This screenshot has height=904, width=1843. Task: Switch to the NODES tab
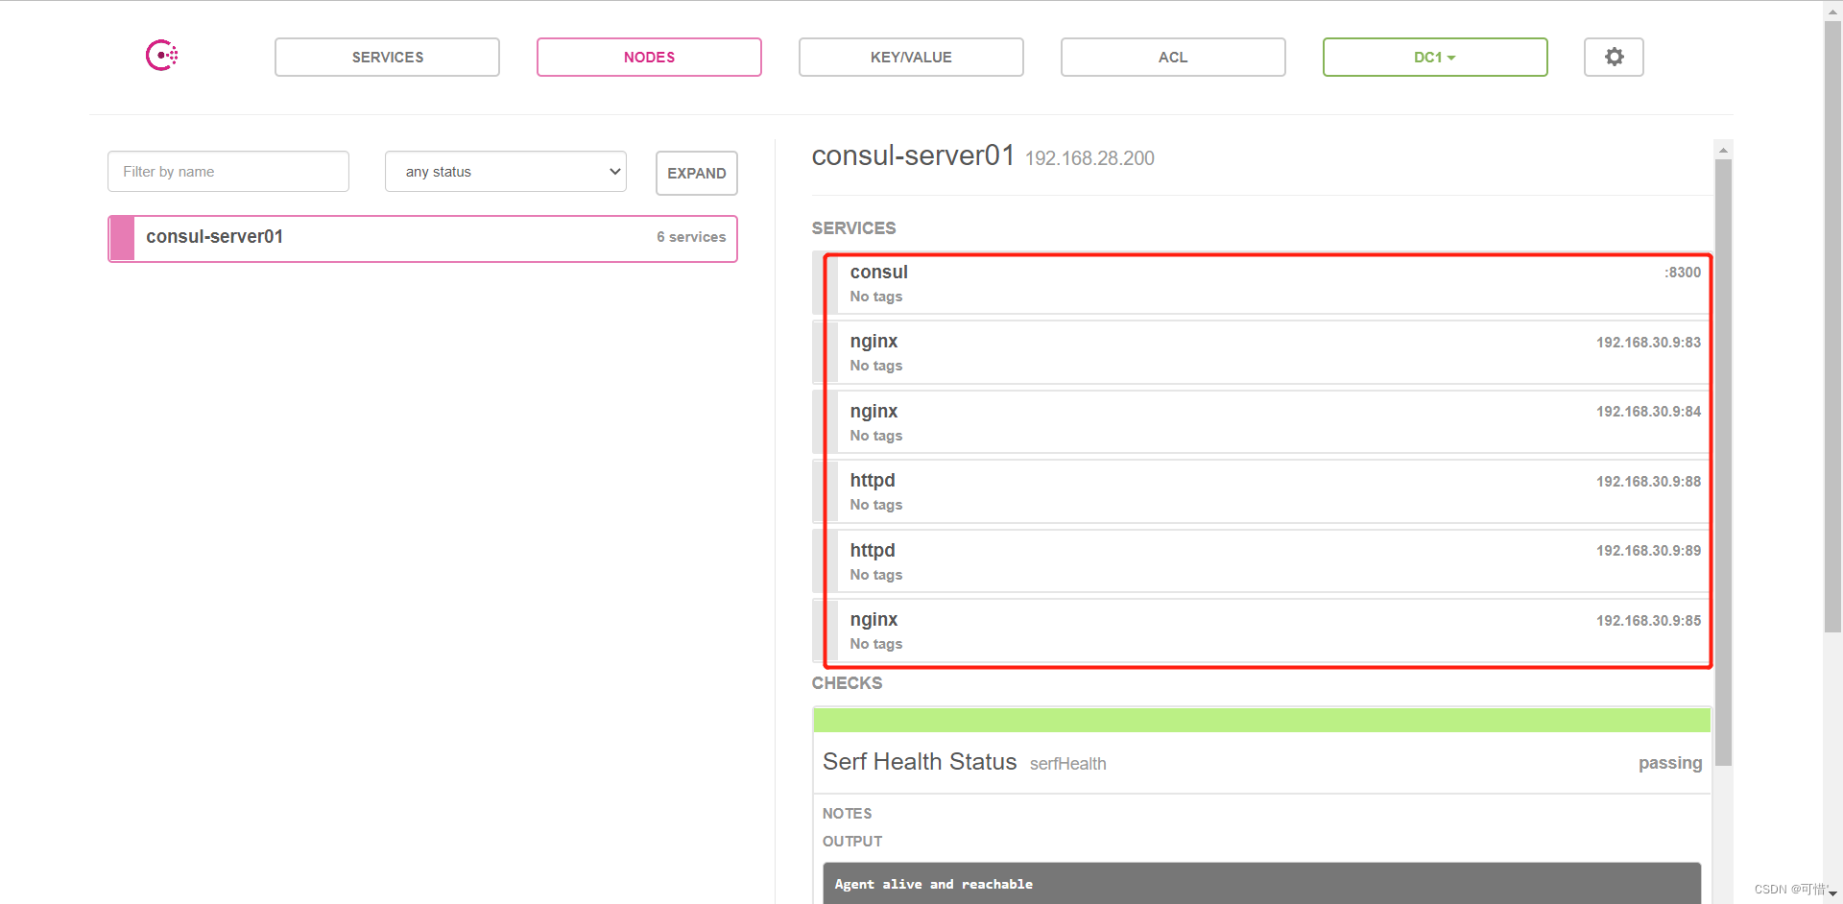tap(649, 57)
